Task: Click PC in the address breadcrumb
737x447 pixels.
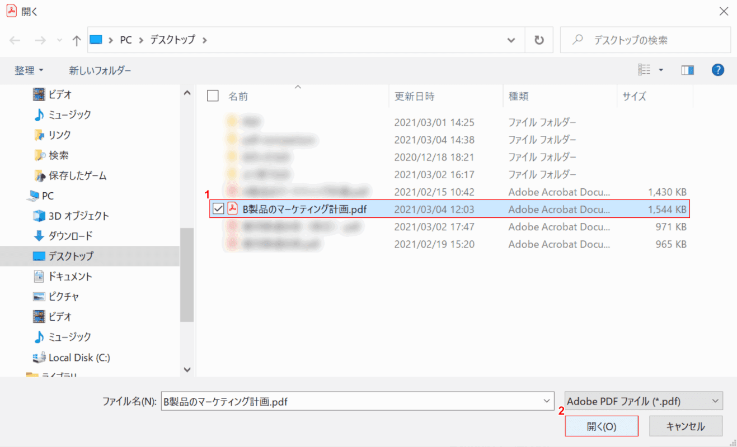Action: pos(126,40)
